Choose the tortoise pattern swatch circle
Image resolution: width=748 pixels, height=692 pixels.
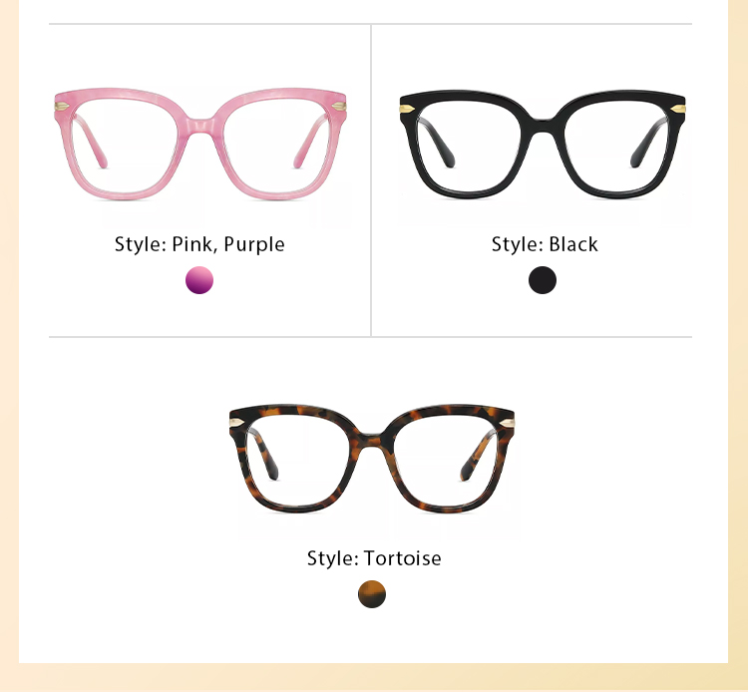372,594
